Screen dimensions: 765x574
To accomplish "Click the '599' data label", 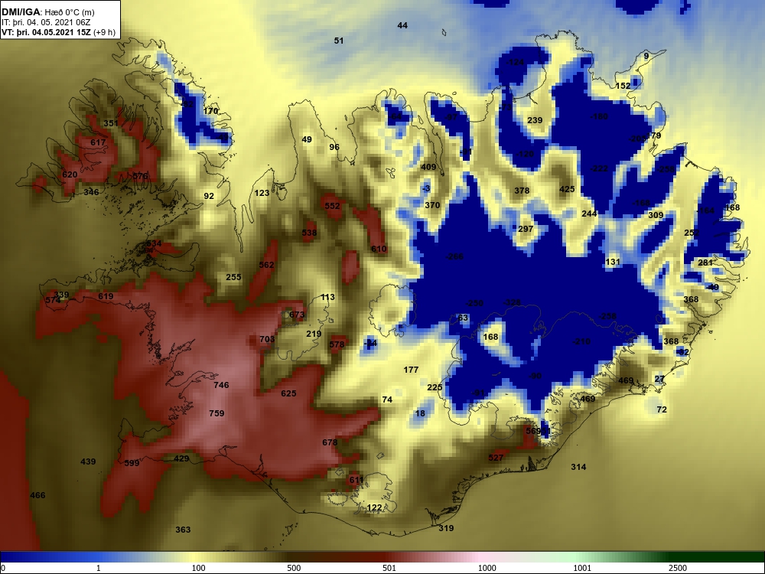I will coord(132,463).
